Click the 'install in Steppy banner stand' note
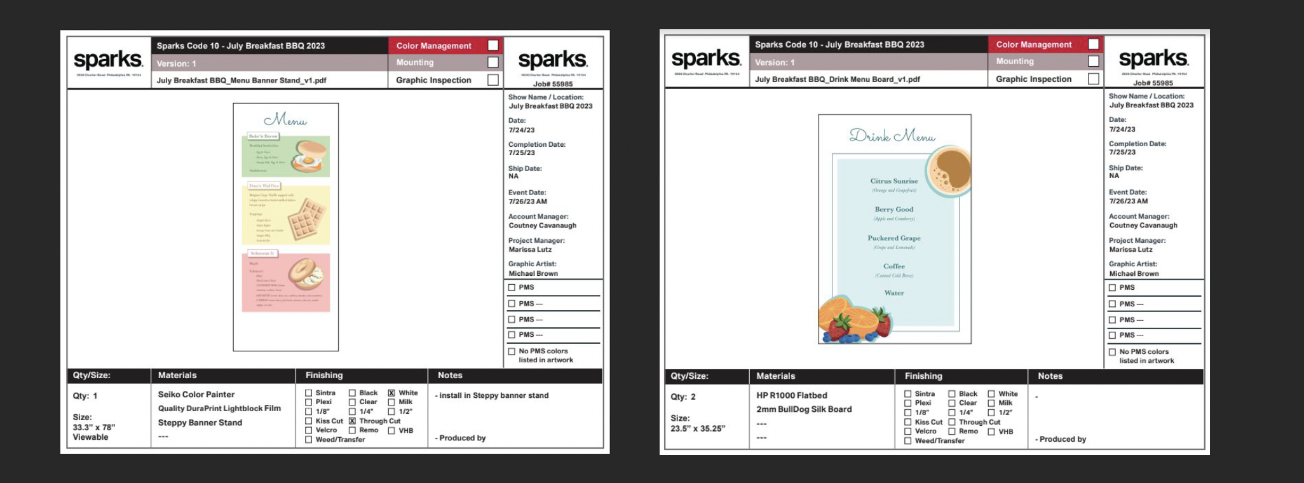Viewport: 1304px width, 483px height. 494,395
